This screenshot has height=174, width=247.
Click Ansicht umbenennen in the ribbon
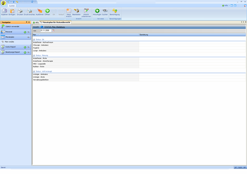coord(86,11)
